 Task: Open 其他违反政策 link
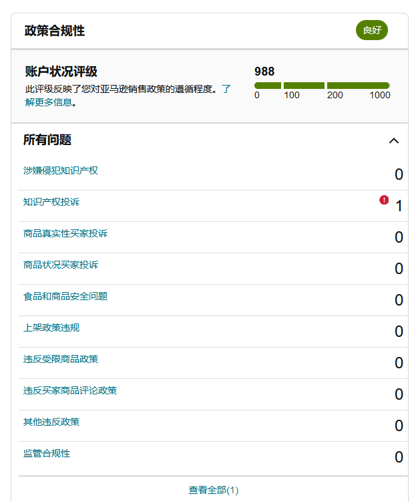pos(51,422)
